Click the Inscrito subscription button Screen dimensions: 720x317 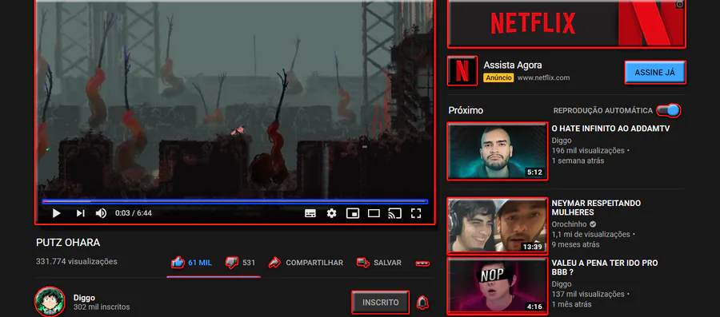[x=380, y=303]
